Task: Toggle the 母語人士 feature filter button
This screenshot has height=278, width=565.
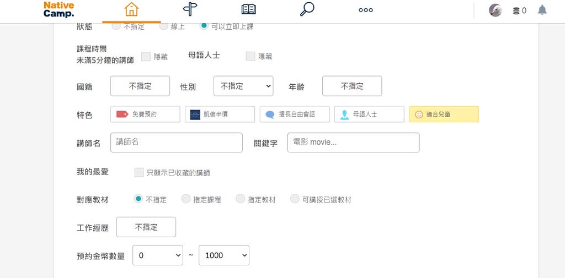Action: [x=369, y=115]
